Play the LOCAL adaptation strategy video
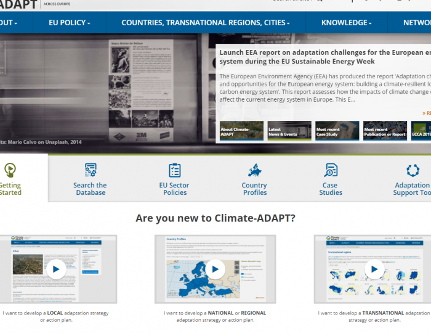431x333 pixels. 56,269
